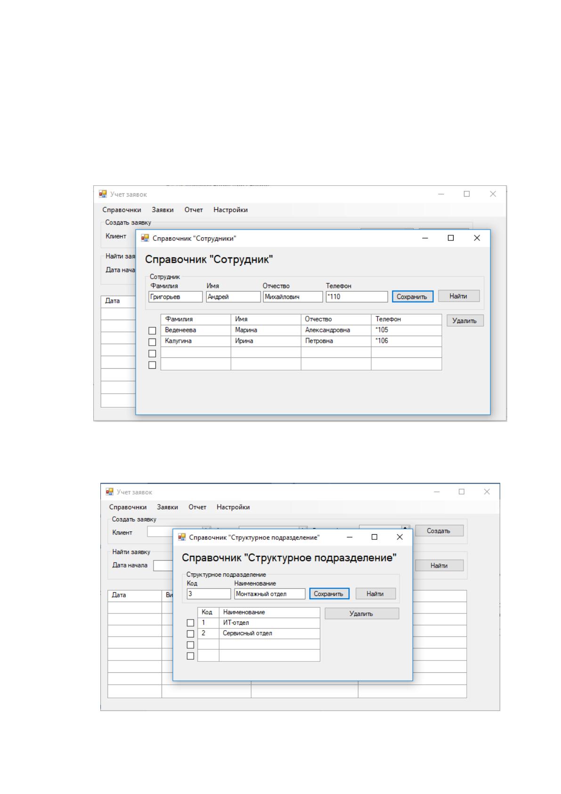Click the Создать button in the main window
The width and height of the screenshot is (561, 794).
(x=439, y=531)
